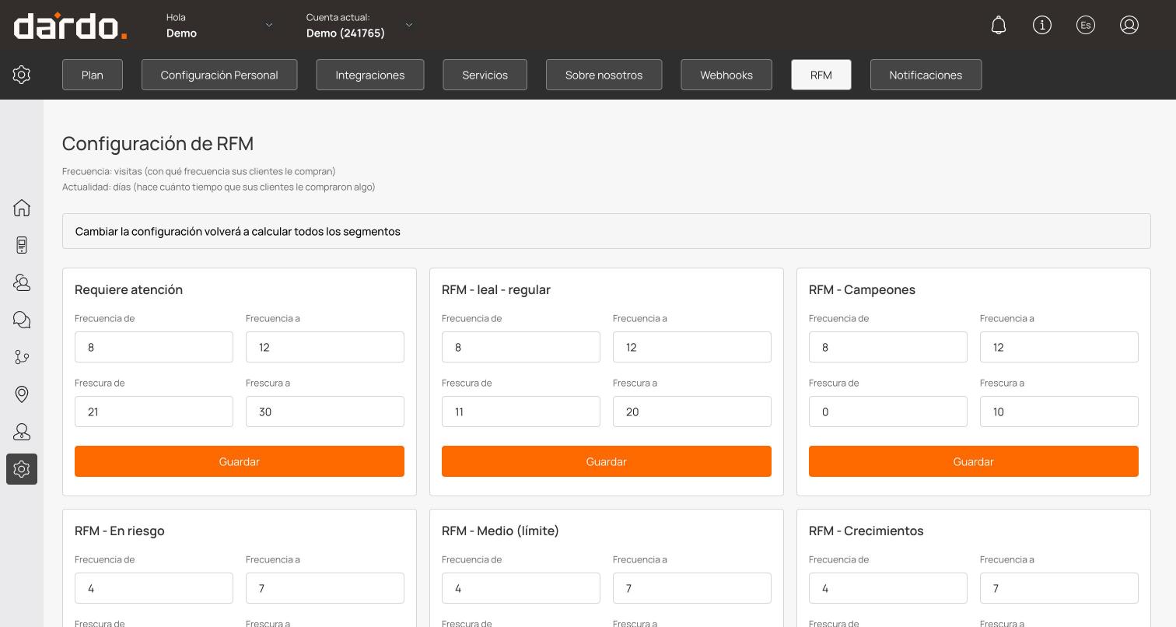
Task: Click Frescura a field in RFM - Campeones
Action: (1059, 412)
